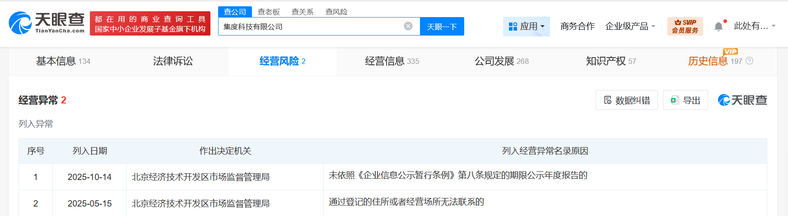Image resolution: width=788 pixels, height=216 pixels.
Task: Click the SVIP member service badge
Action: coord(685,27)
